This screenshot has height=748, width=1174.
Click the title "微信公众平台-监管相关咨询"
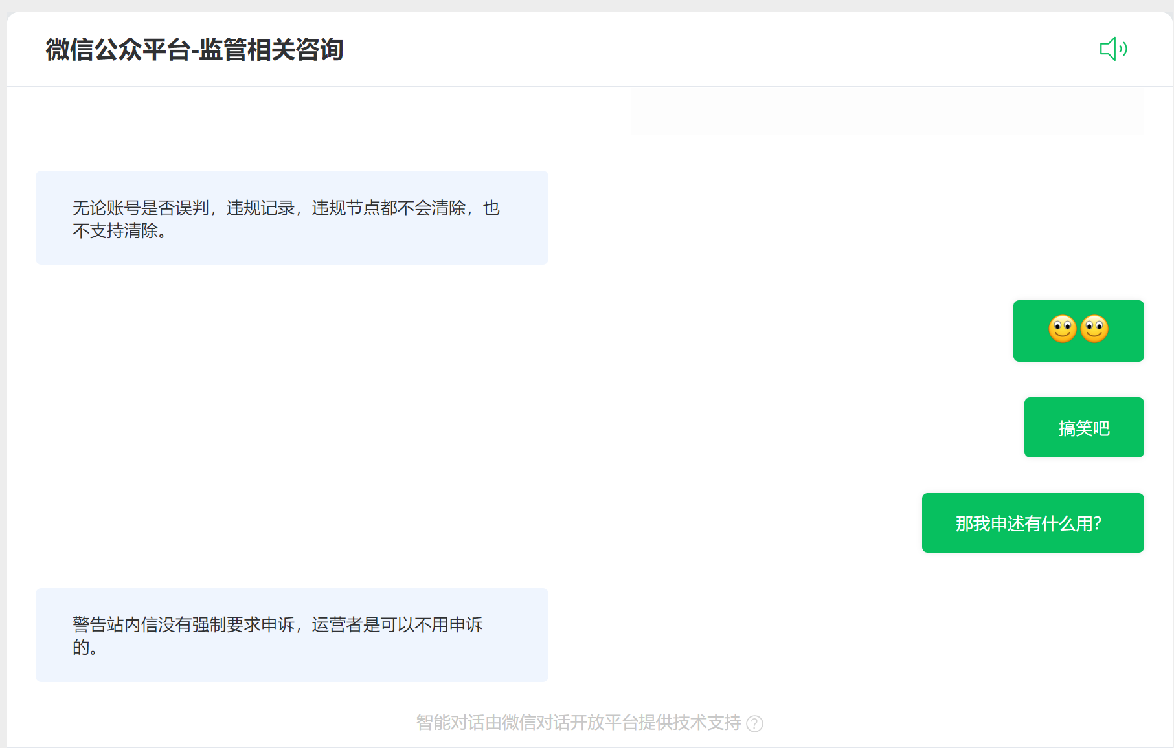click(x=194, y=50)
